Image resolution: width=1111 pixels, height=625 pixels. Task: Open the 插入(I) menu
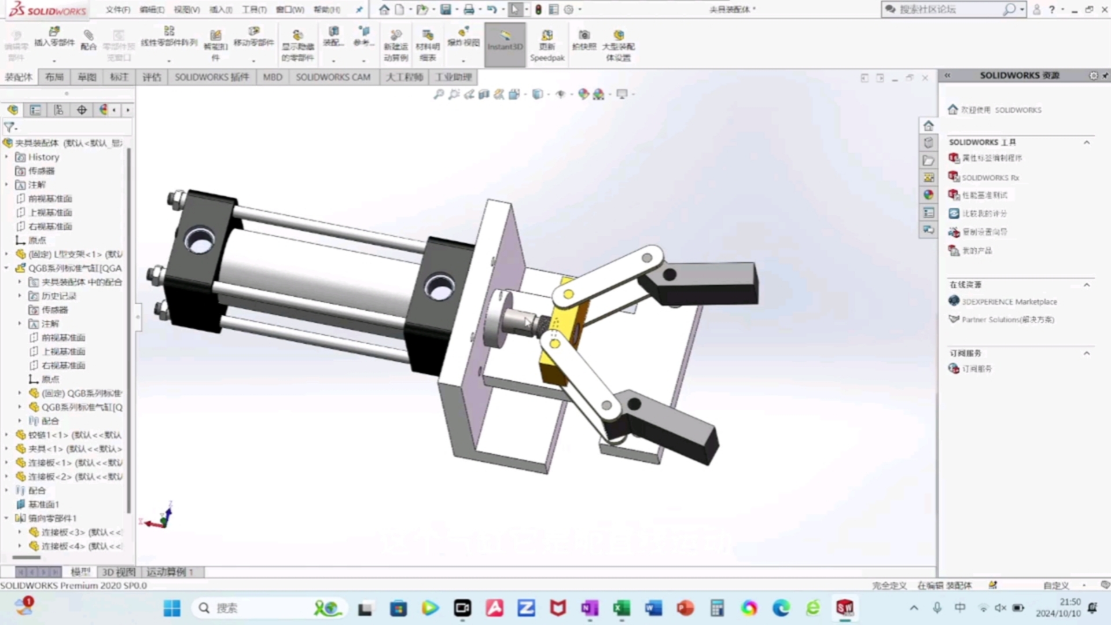[x=220, y=10]
